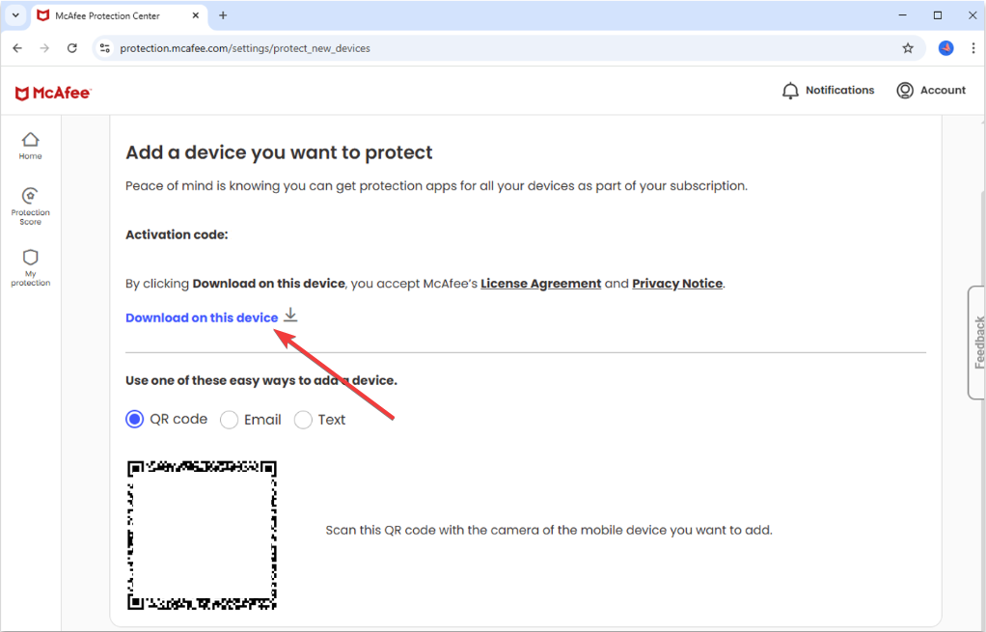Open the Chrome profile avatar
This screenshot has width=986, height=632.
point(945,48)
